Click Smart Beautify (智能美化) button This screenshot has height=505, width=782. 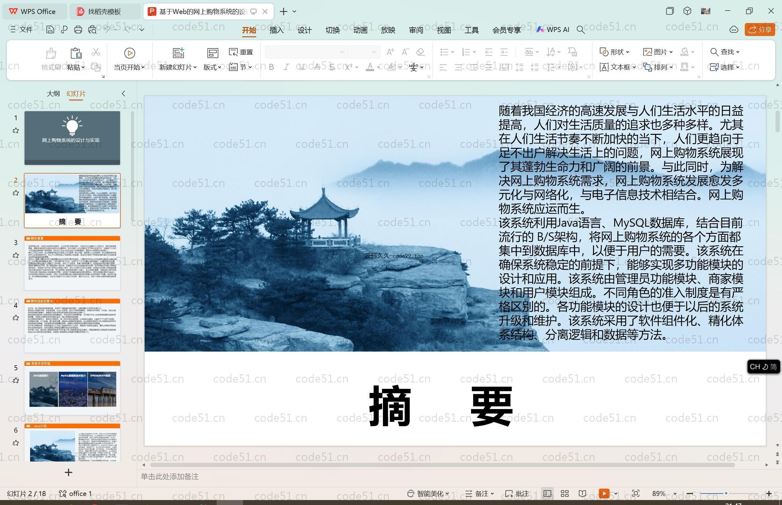[428, 494]
